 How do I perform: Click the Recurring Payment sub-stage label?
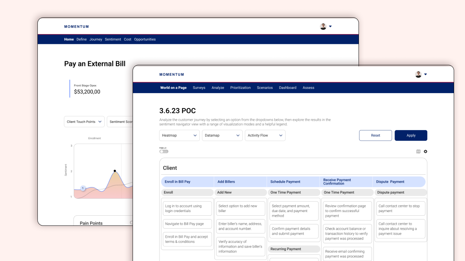[x=294, y=249]
